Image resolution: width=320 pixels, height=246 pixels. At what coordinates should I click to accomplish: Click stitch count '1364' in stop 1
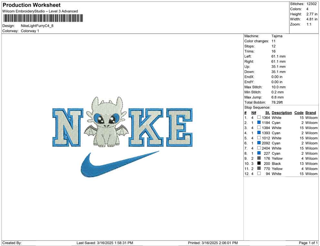(x=266, y=118)
